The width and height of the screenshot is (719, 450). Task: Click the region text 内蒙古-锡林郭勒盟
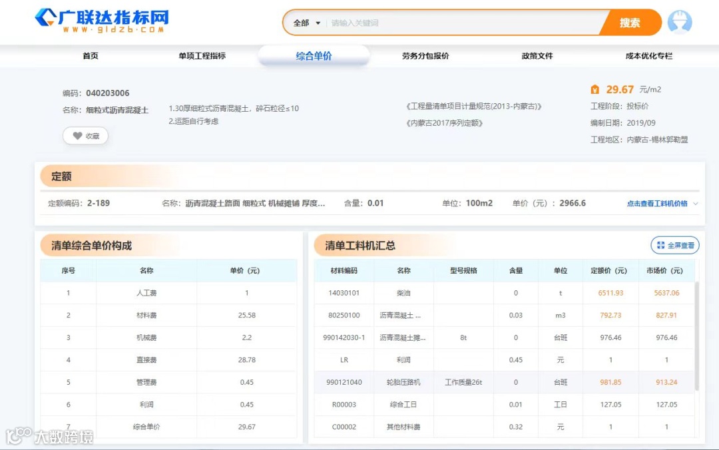658,139
